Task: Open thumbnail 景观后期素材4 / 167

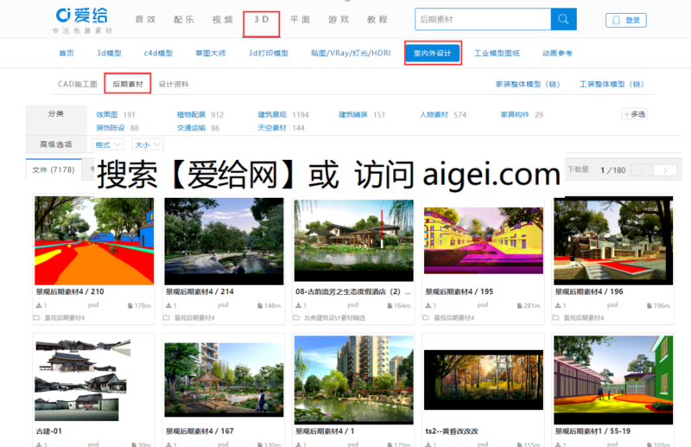Action: pyautogui.click(x=224, y=380)
